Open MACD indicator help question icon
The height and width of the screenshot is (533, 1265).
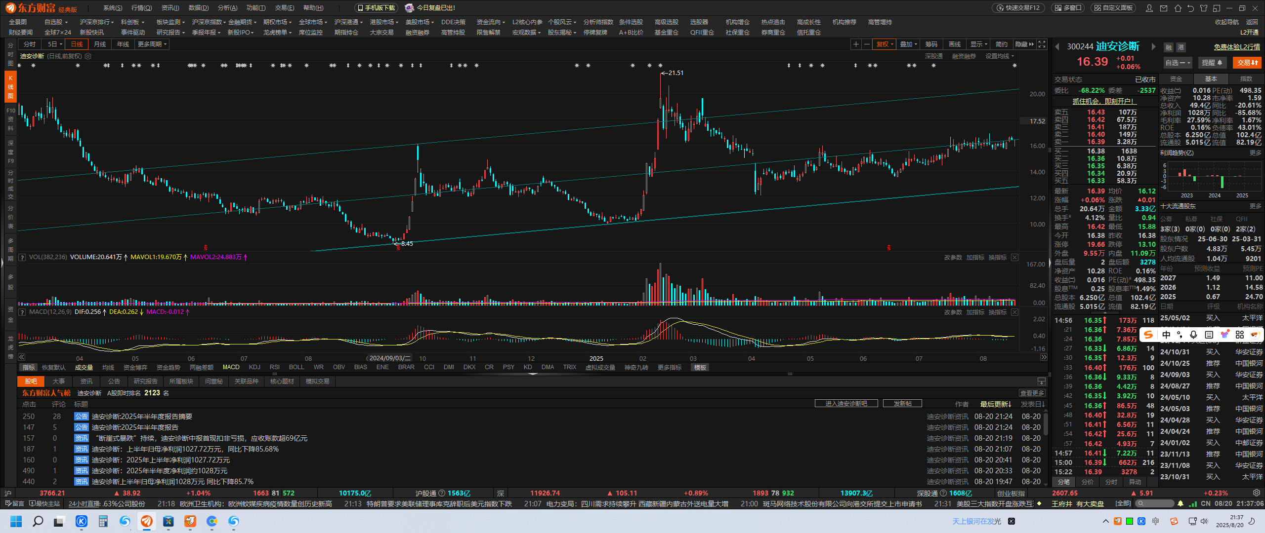[22, 312]
